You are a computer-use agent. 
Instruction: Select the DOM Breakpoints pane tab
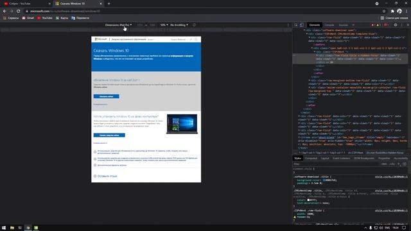(x=364, y=158)
